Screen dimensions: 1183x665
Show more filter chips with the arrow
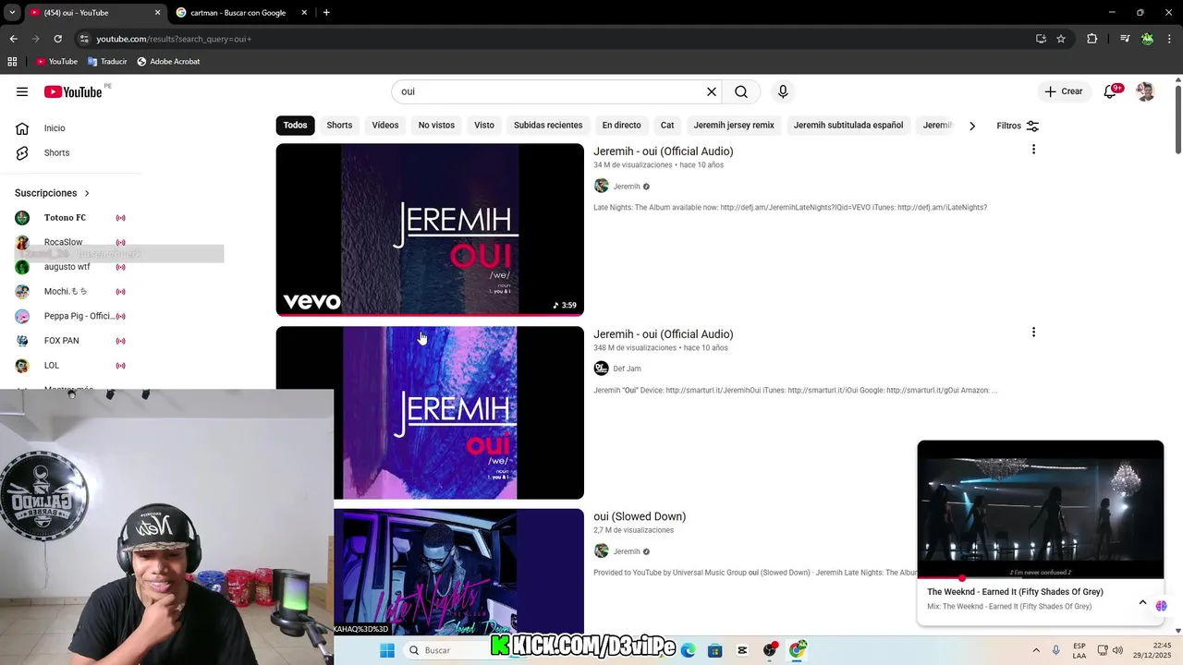(971, 126)
